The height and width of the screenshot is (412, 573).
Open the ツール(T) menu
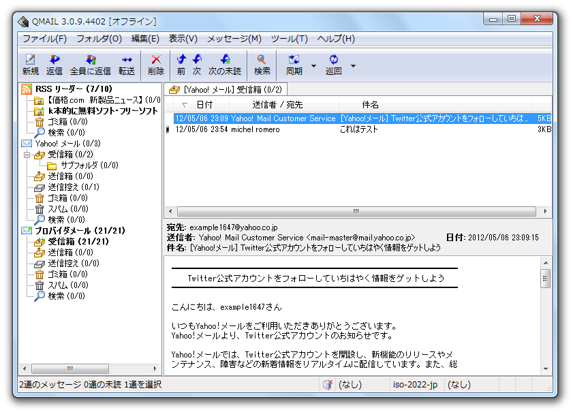(290, 39)
